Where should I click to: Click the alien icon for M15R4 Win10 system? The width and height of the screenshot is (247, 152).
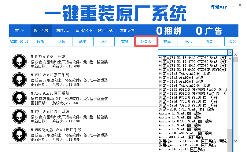(x=19, y=116)
